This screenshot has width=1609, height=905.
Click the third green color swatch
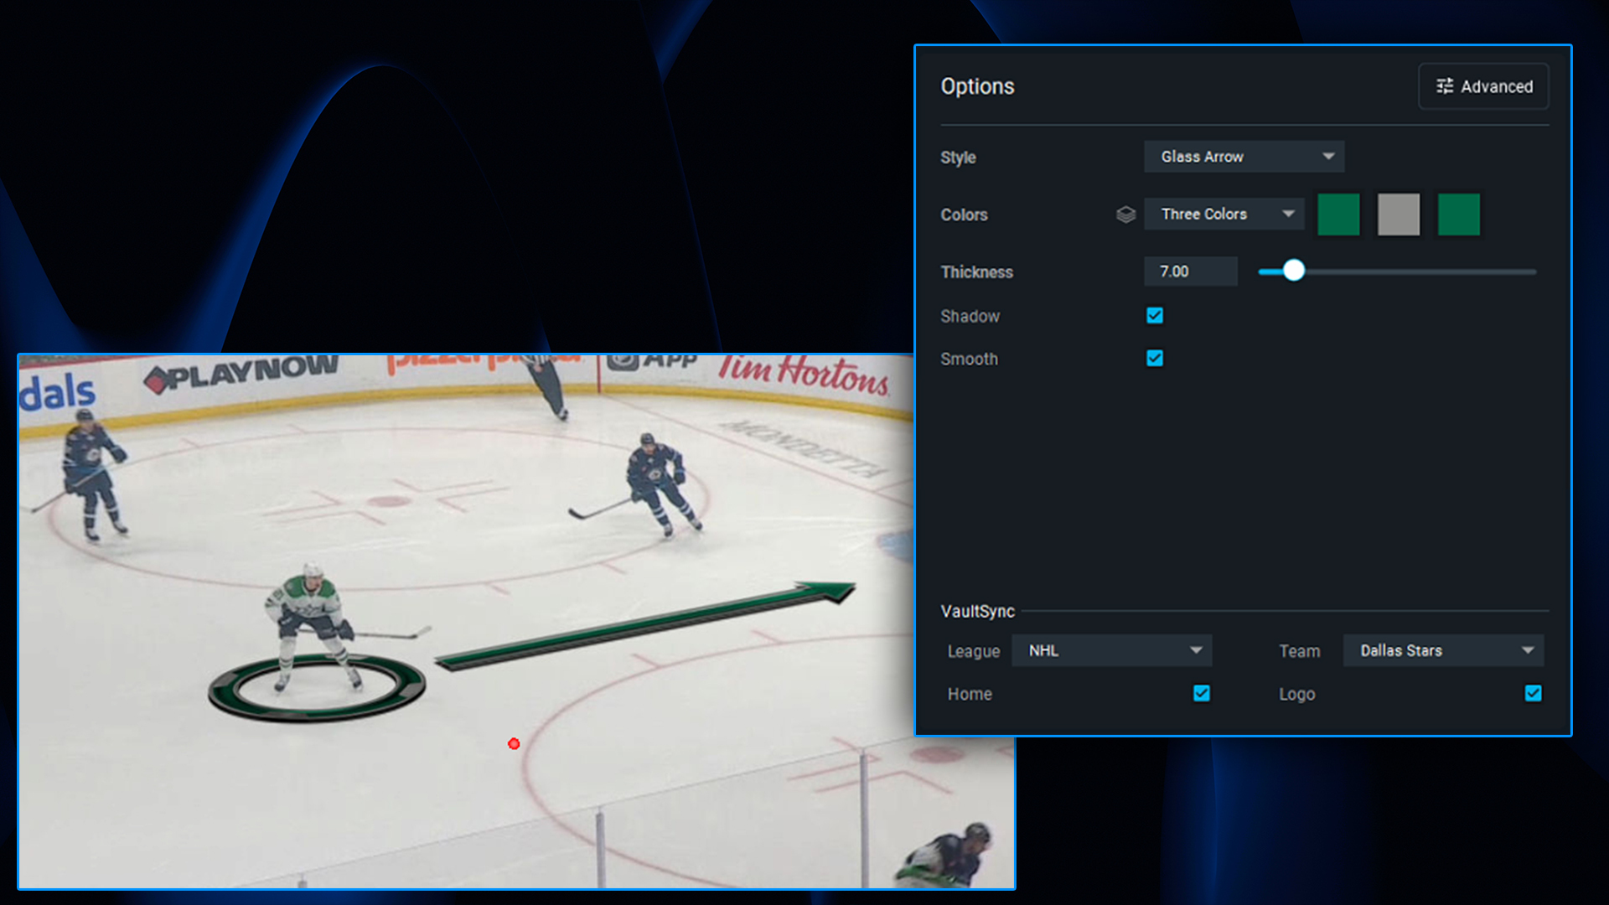click(x=1458, y=215)
